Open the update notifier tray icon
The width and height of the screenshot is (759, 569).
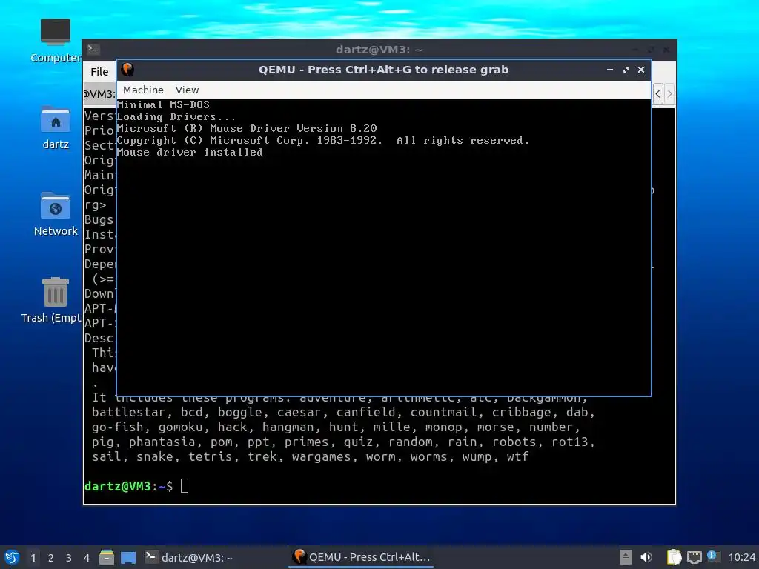[x=712, y=556]
